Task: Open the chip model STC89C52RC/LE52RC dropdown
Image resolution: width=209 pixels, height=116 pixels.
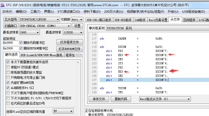Action: click(39, 20)
